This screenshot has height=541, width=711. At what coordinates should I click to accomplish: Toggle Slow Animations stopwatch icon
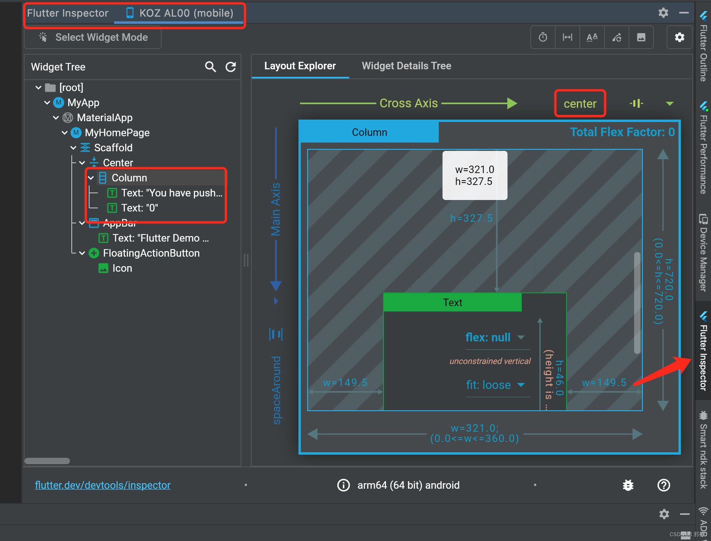tap(543, 37)
